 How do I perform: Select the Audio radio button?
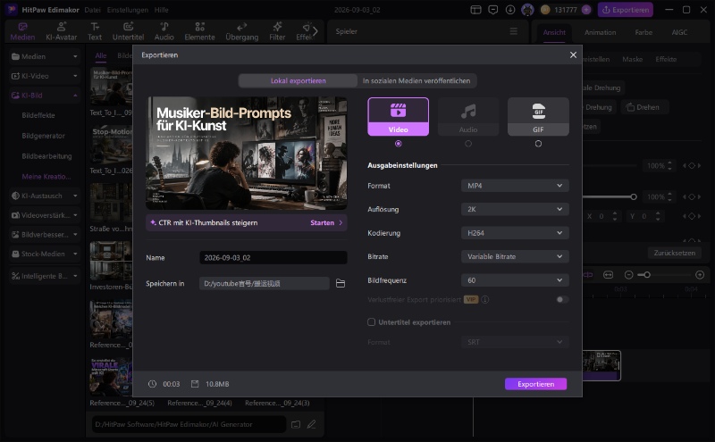(x=468, y=144)
